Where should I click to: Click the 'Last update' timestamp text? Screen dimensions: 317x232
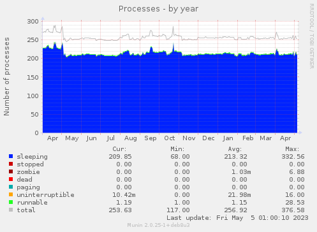[x=237, y=218]
